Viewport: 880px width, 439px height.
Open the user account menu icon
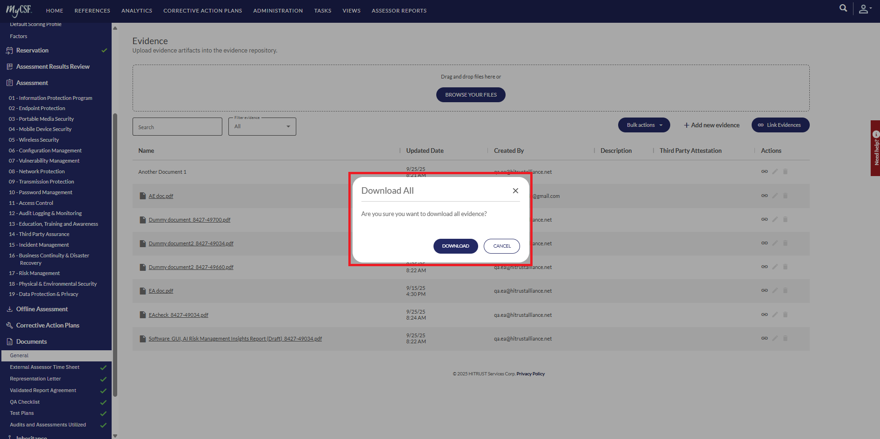click(864, 9)
